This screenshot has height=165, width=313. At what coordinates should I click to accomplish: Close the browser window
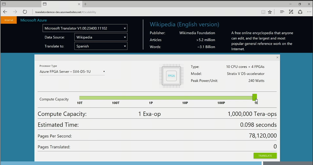click(x=309, y=4)
